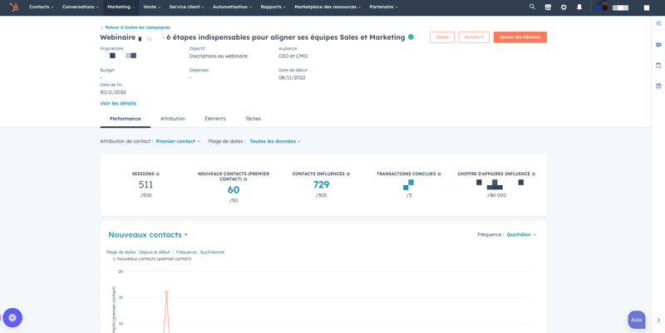
Task: Click the purple sprocket widget button
Action: (12, 317)
